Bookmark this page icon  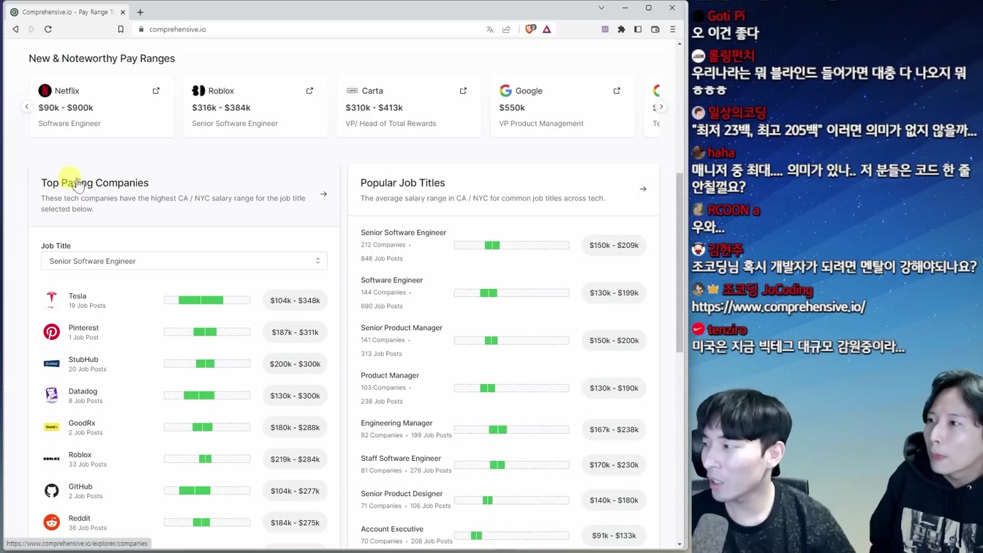click(x=121, y=29)
